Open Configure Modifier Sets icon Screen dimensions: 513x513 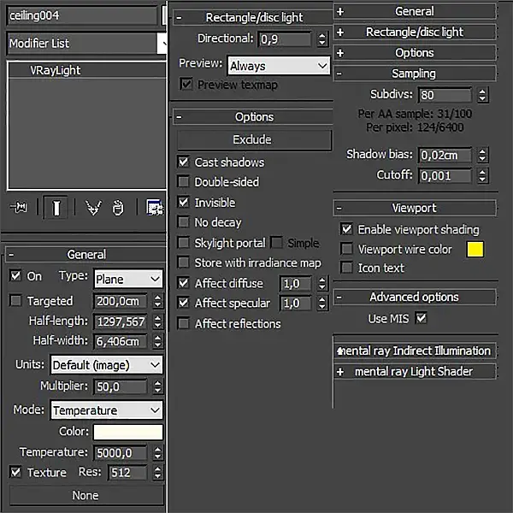155,208
